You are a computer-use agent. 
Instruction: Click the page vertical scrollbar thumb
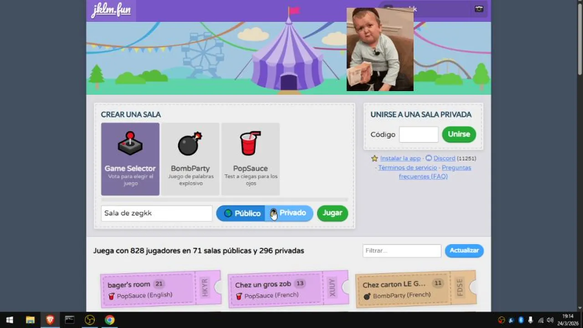[580, 39]
